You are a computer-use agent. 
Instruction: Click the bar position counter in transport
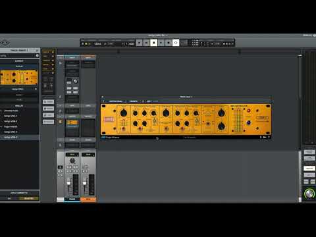tap(128, 43)
